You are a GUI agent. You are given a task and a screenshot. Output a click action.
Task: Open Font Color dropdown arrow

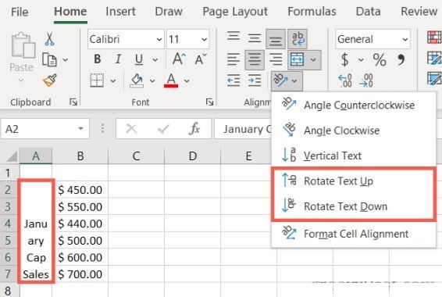point(187,81)
